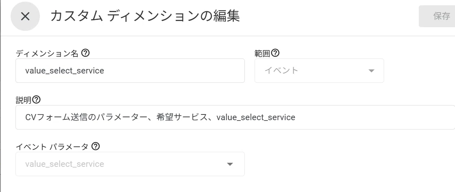Show help tooltip next to 説明
Screen dimensions: 455x192
36,100
